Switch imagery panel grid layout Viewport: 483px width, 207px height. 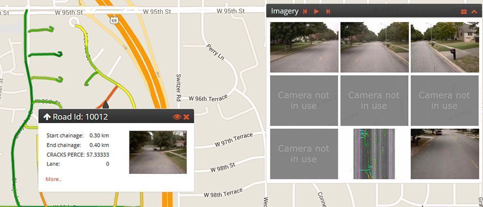click(464, 12)
